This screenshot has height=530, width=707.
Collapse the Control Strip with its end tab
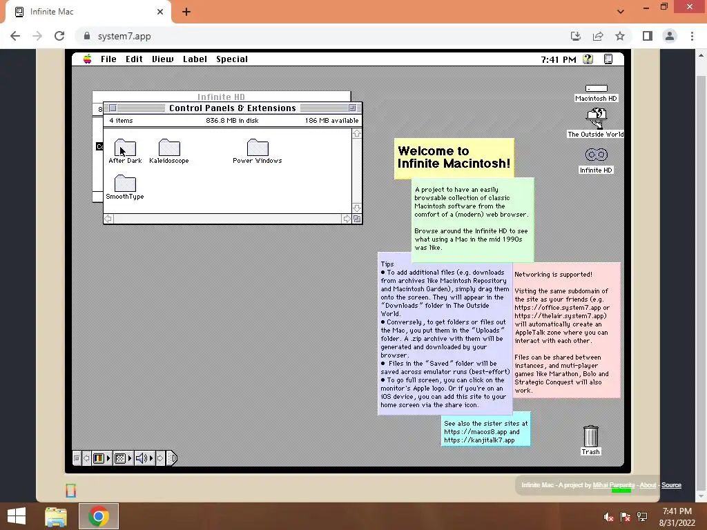(x=172, y=458)
